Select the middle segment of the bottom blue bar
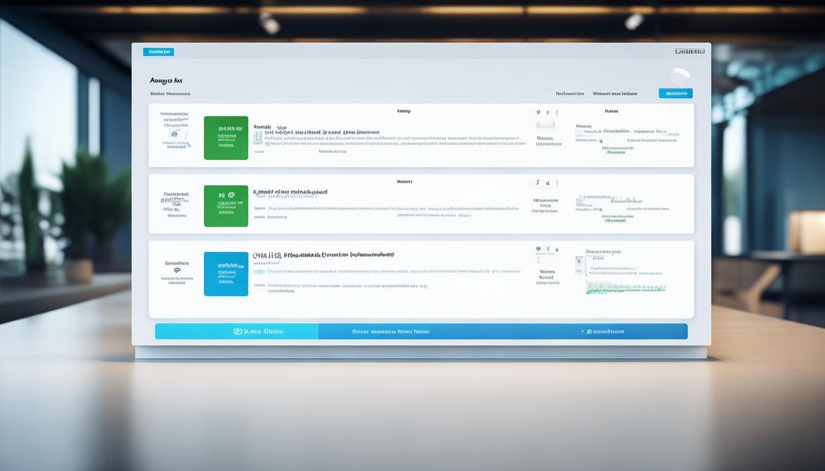Image resolution: width=825 pixels, height=471 pixels. pos(390,332)
